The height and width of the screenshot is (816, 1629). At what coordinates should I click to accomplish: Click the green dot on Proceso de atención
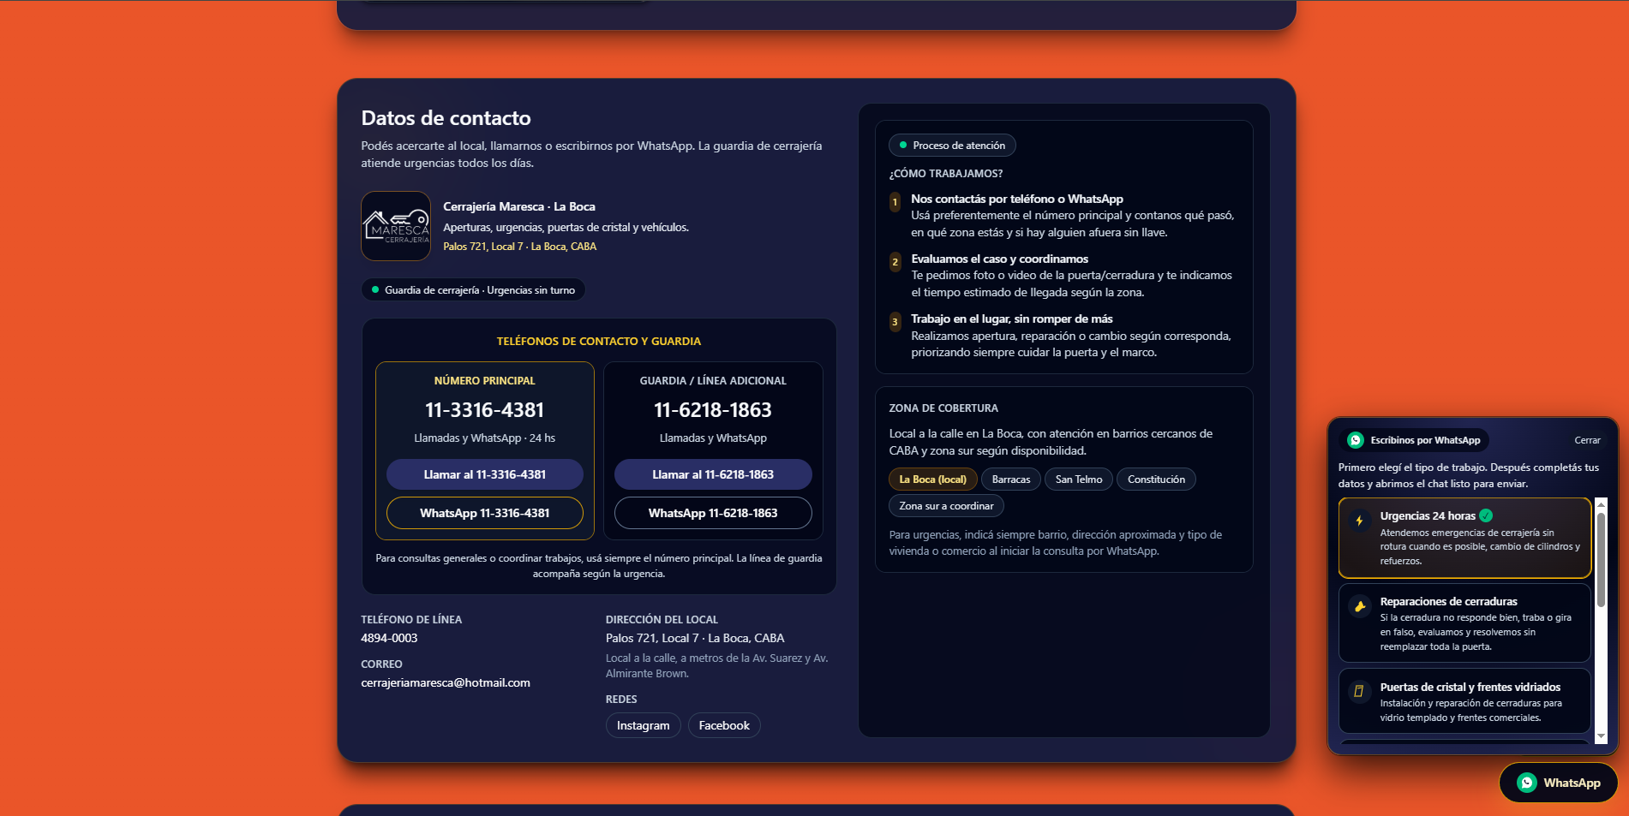click(x=902, y=145)
